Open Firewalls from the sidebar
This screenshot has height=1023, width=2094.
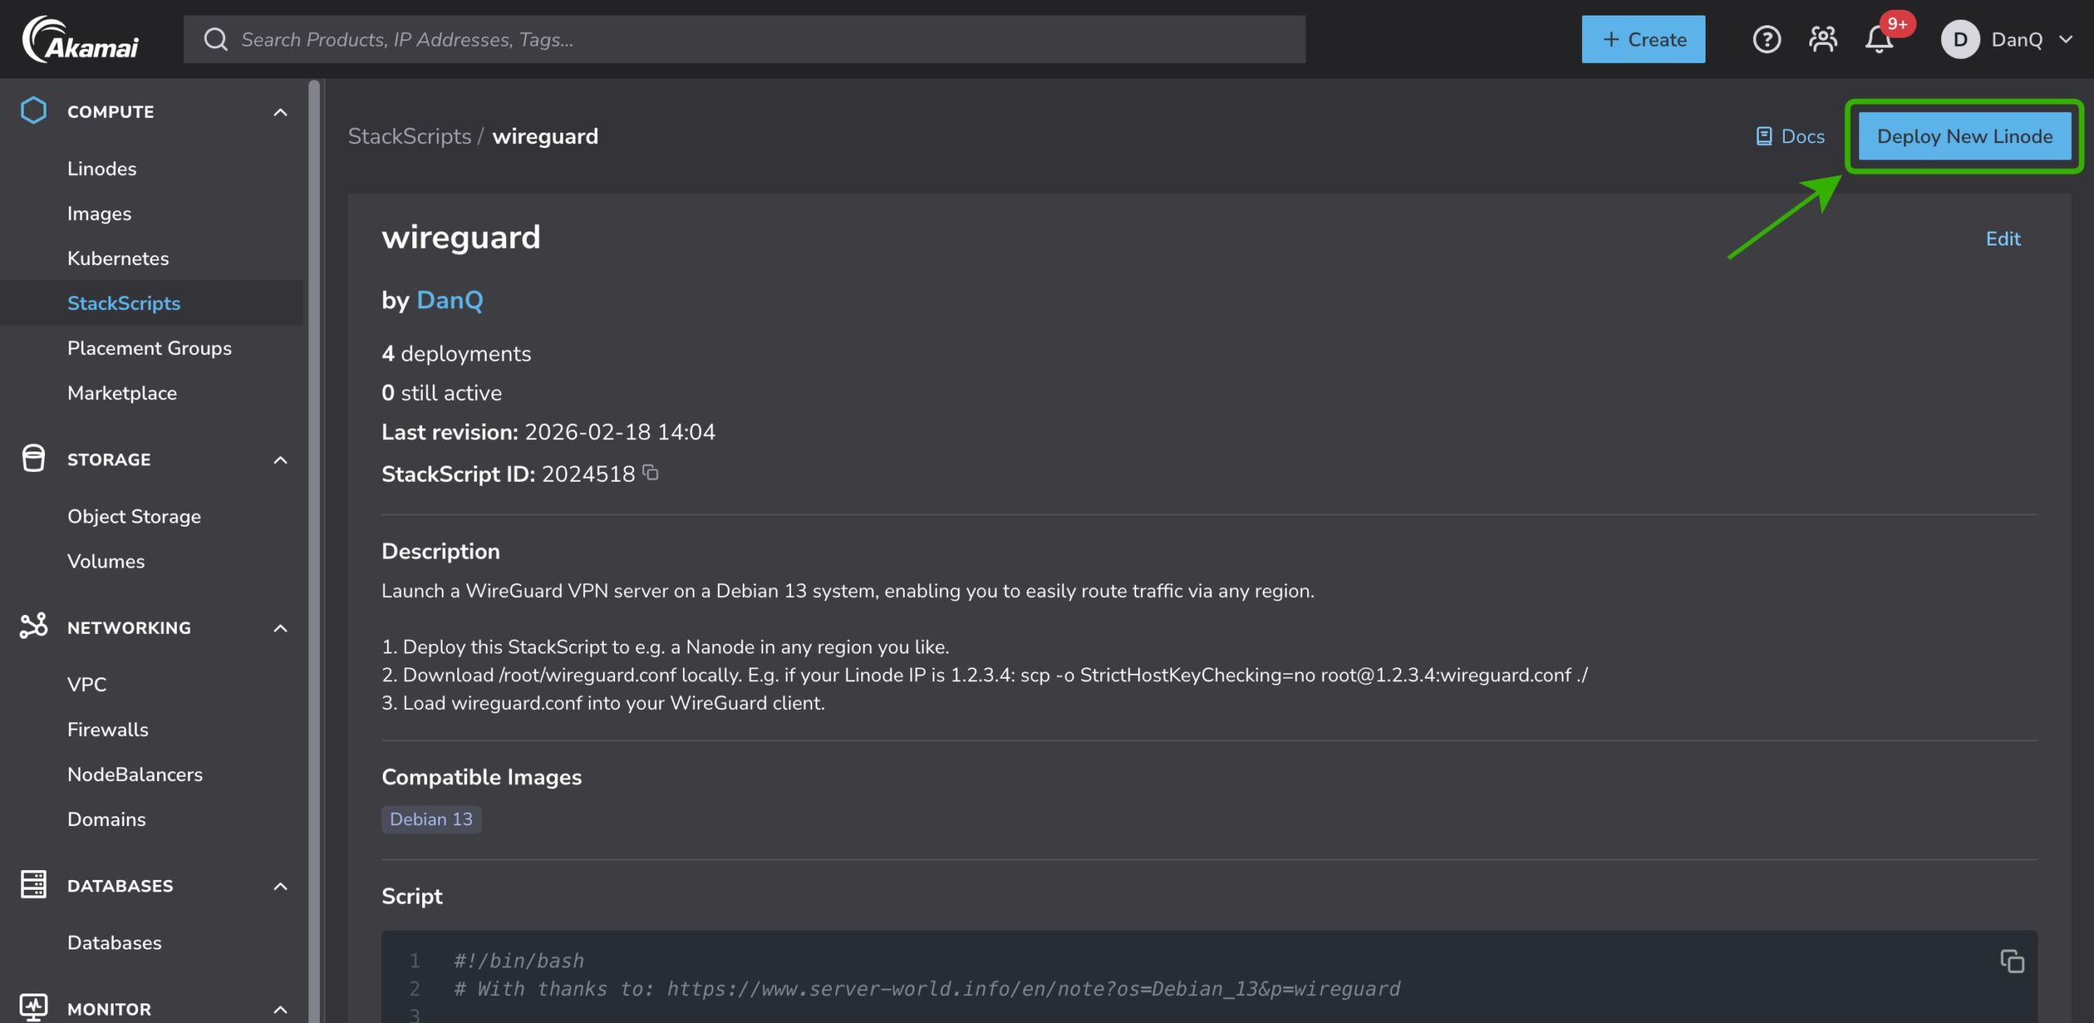pyautogui.click(x=108, y=729)
